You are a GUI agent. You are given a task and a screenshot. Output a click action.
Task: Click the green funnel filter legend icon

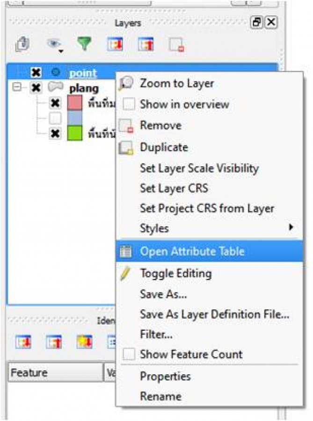pyautogui.click(x=84, y=43)
